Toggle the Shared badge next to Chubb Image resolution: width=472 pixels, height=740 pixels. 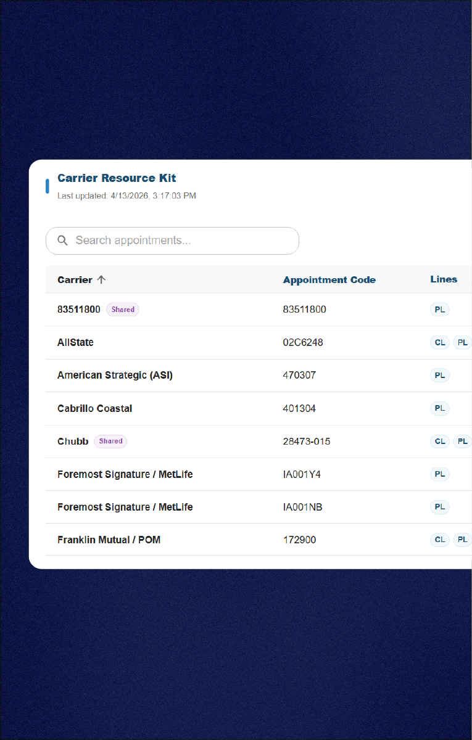(110, 441)
